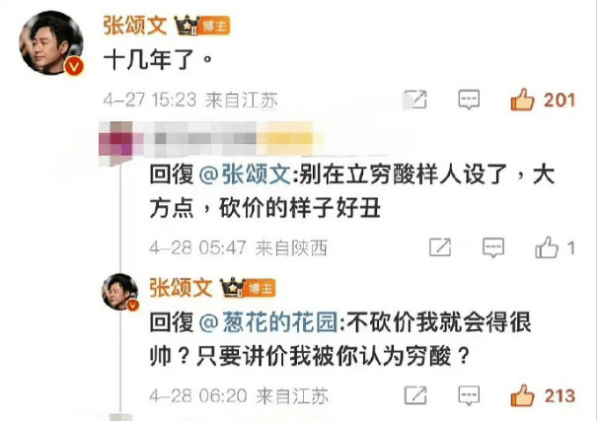Viewport: 600px width, 421px height.
Task: Share the reply dated 4-28 06:20
Action: click(x=415, y=395)
